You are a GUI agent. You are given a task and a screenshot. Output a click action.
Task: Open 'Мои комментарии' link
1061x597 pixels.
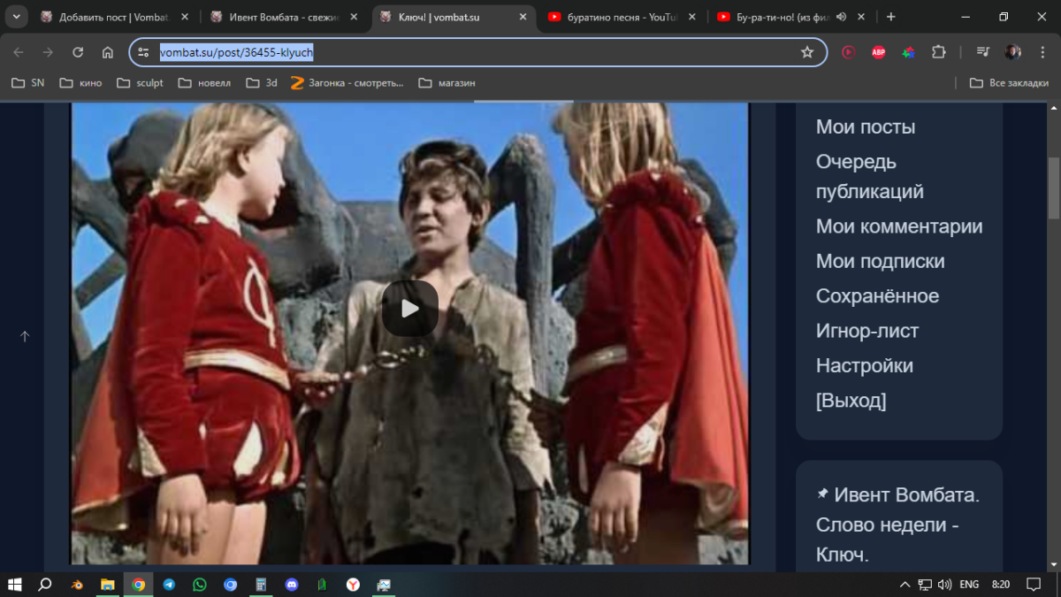tap(899, 226)
